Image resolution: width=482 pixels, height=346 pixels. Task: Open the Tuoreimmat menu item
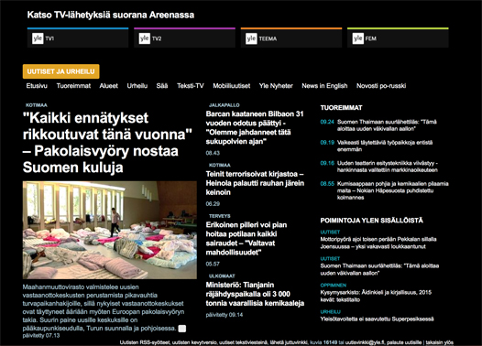coord(73,86)
